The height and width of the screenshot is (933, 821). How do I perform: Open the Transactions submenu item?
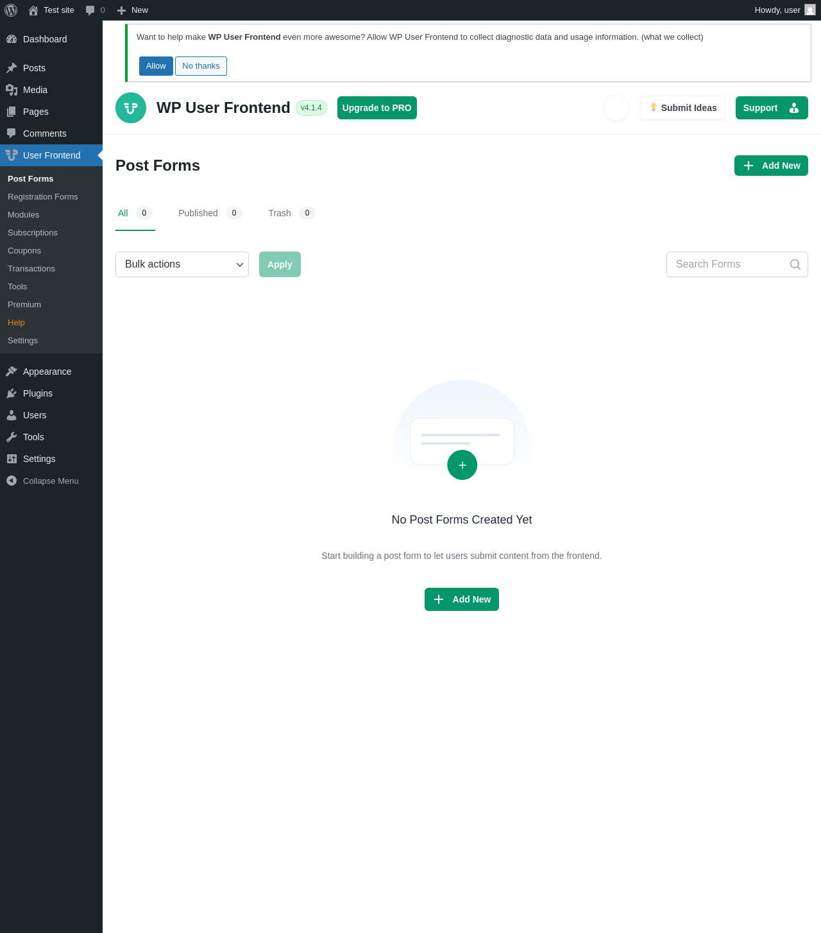point(31,269)
